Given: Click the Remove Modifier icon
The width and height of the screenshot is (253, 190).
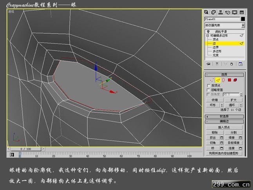Looking at the screenshot, I should [x=231, y=64].
